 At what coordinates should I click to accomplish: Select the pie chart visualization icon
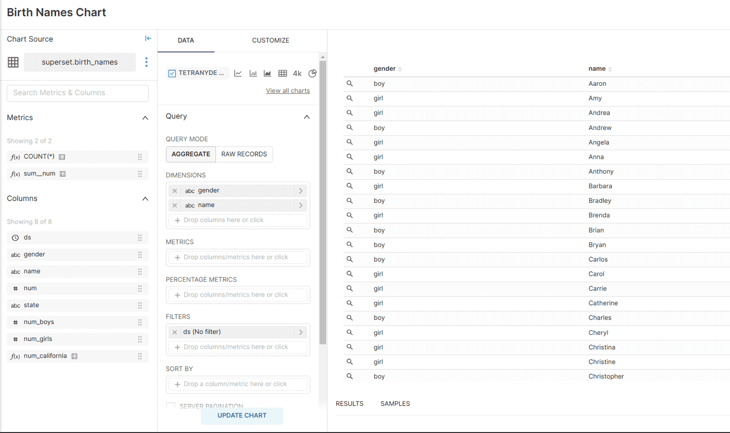pyautogui.click(x=312, y=73)
